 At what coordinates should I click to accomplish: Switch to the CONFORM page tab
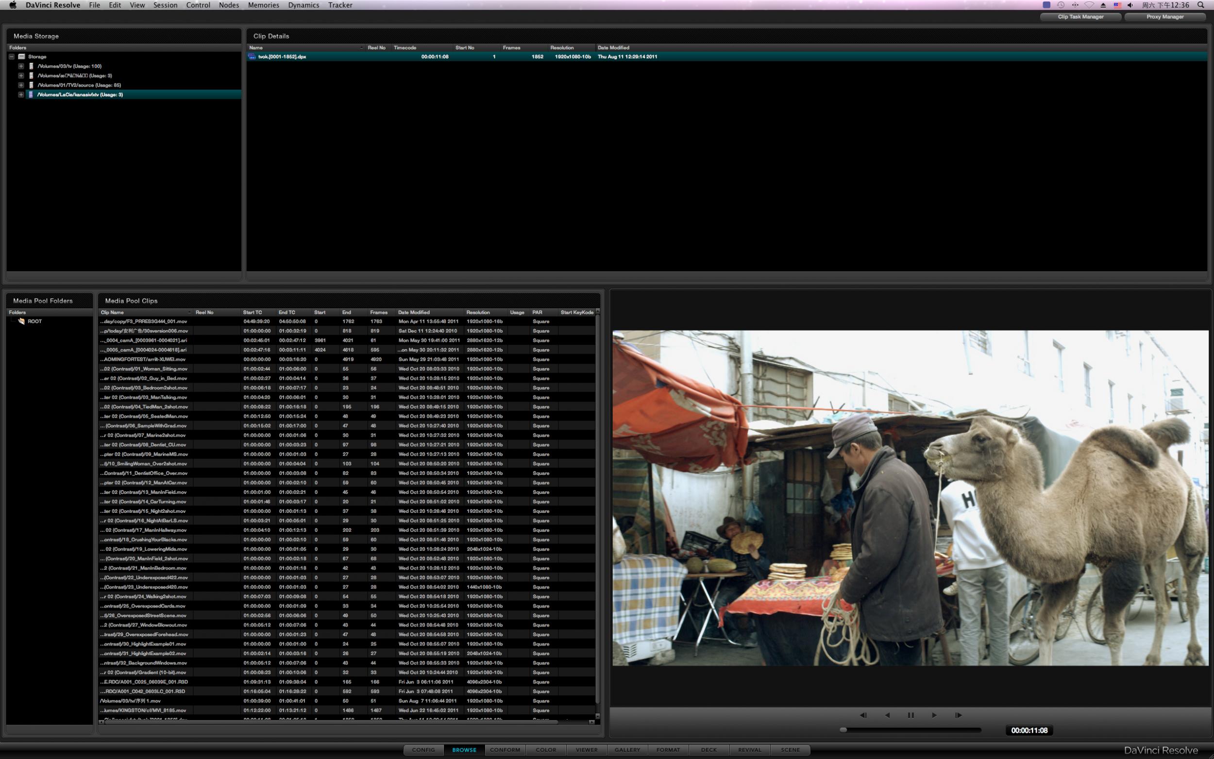(505, 750)
